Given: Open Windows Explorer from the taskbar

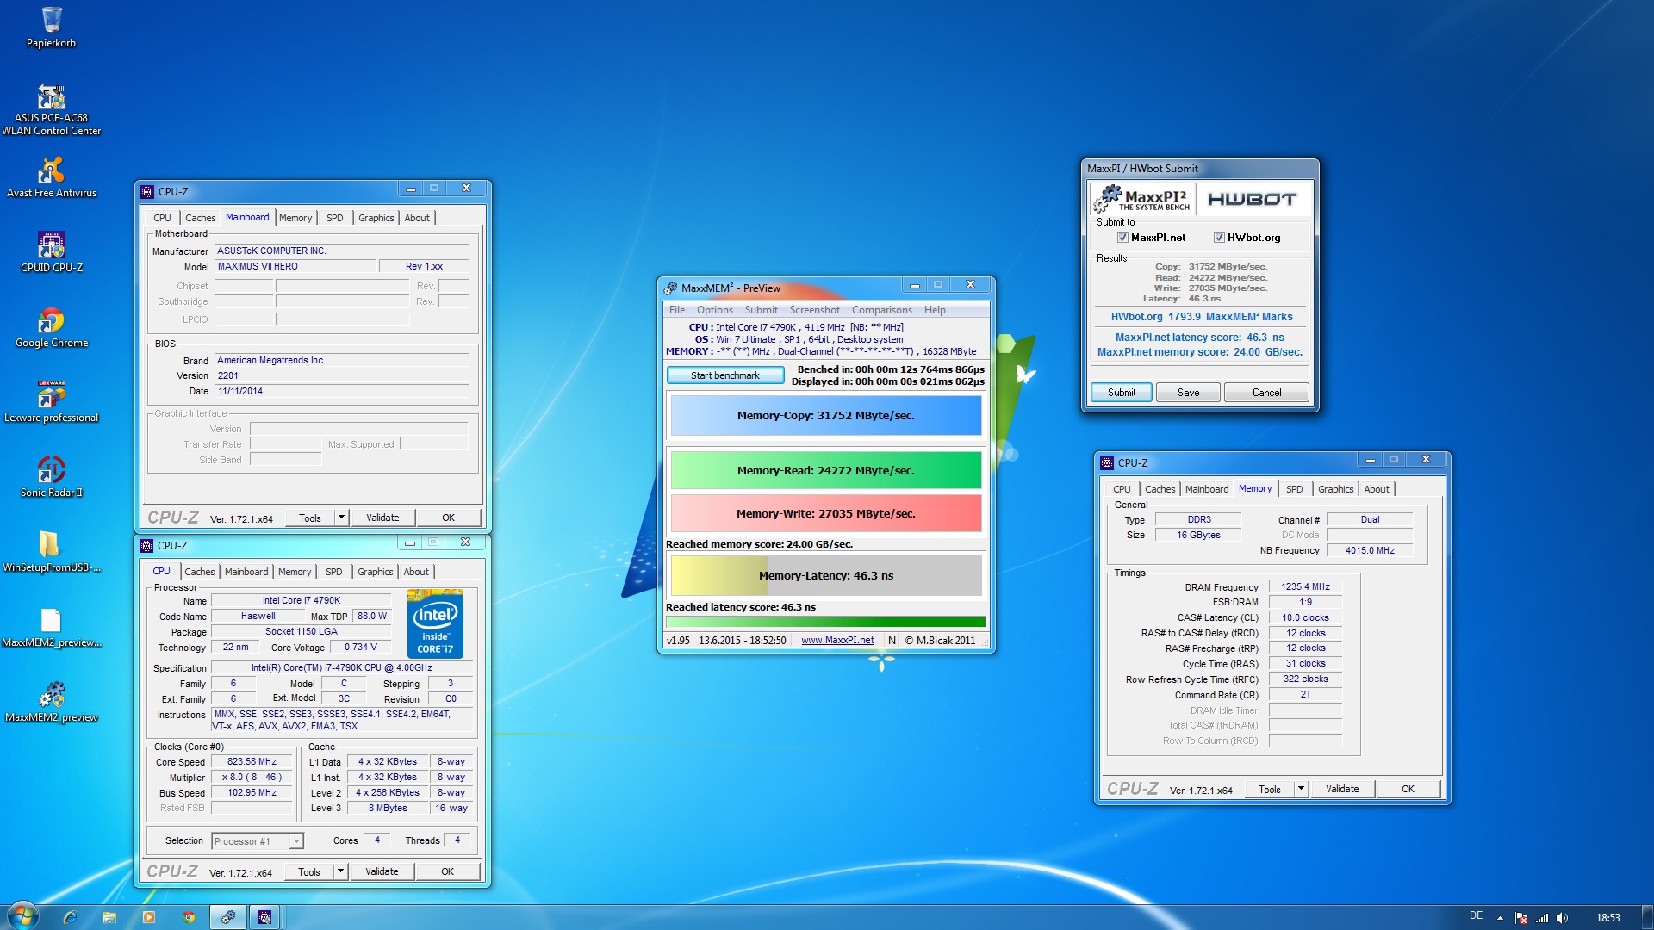Looking at the screenshot, I should click(109, 917).
